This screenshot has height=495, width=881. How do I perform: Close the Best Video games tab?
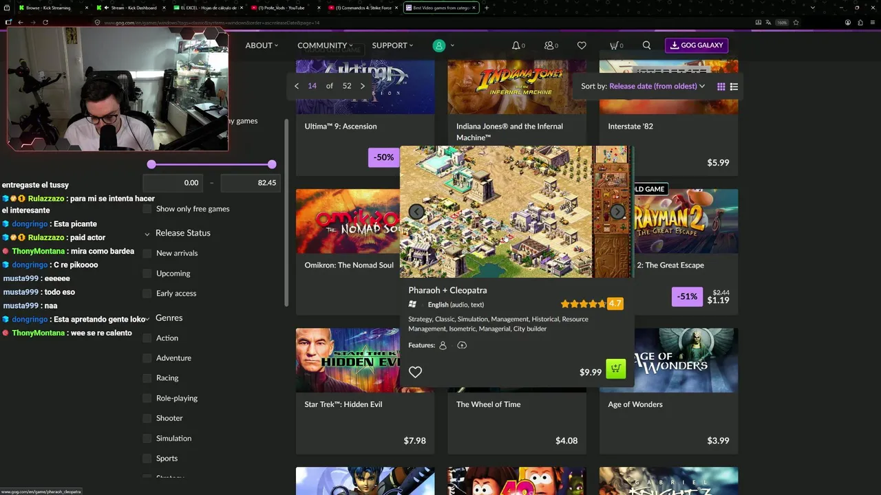pyautogui.click(x=474, y=8)
